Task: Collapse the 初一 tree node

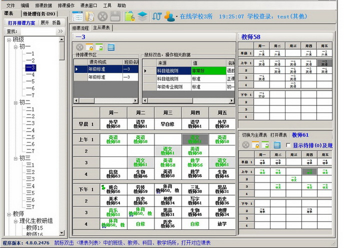Action: pyautogui.click(x=14, y=46)
